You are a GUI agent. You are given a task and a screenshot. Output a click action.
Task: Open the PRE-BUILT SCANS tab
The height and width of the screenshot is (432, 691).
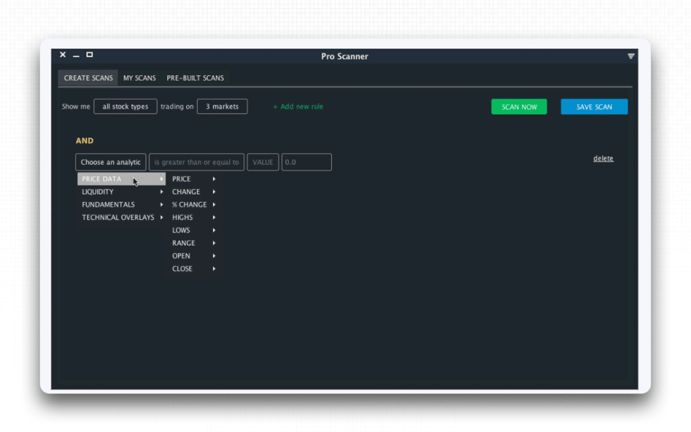coord(195,78)
